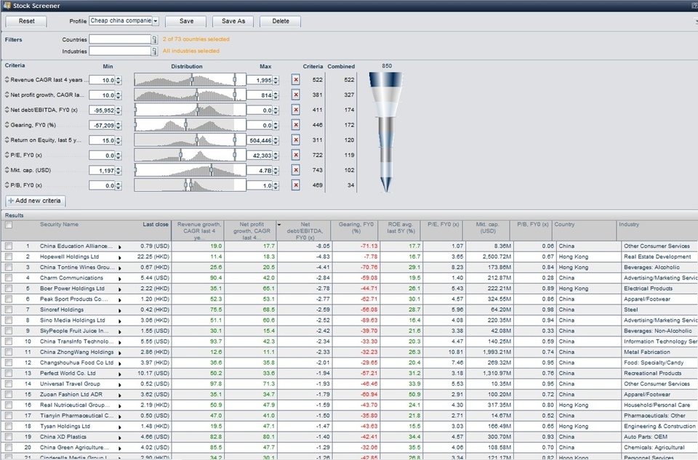Delete the Mkt. cap. (USD) criterion
The height and width of the screenshot is (460, 698).
click(x=296, y=170)
